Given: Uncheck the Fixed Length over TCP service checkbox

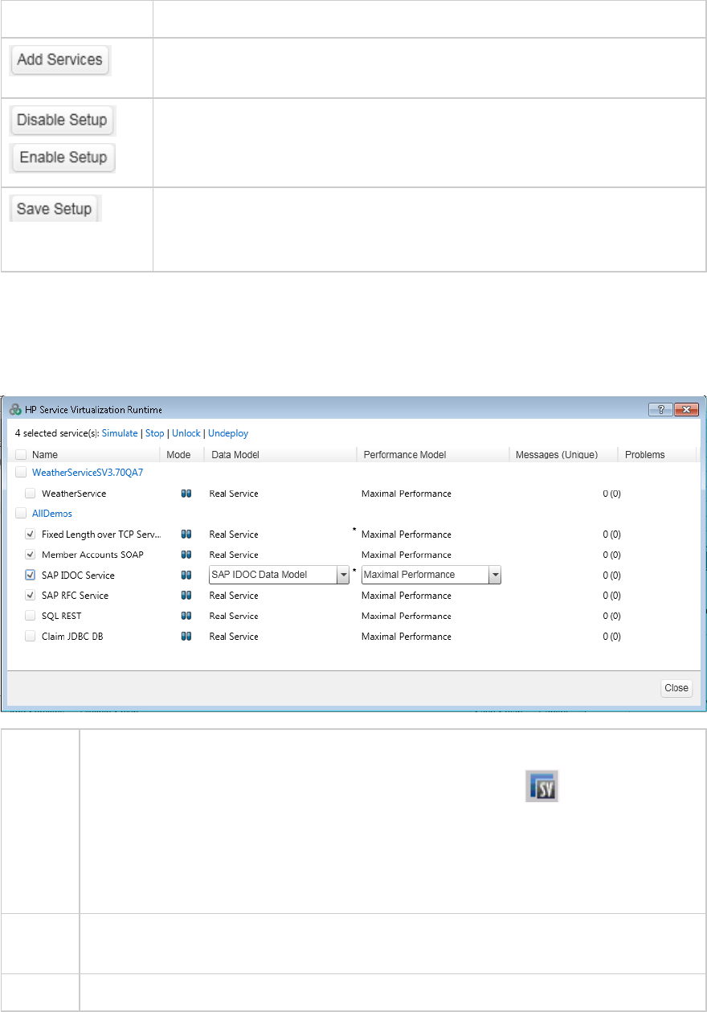Looking at the screenshot, I should point(31,534).
